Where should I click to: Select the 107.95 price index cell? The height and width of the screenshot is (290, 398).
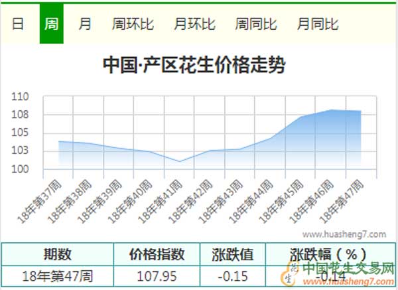157,274
